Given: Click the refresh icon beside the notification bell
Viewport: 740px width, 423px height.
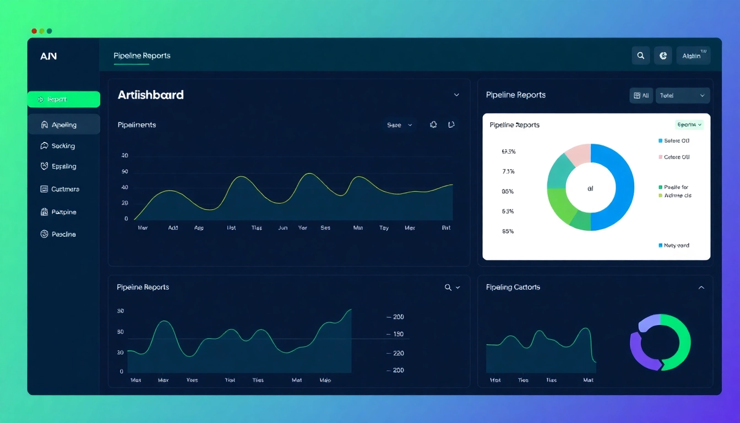Looking at the screenshot, I should (451, 125).
